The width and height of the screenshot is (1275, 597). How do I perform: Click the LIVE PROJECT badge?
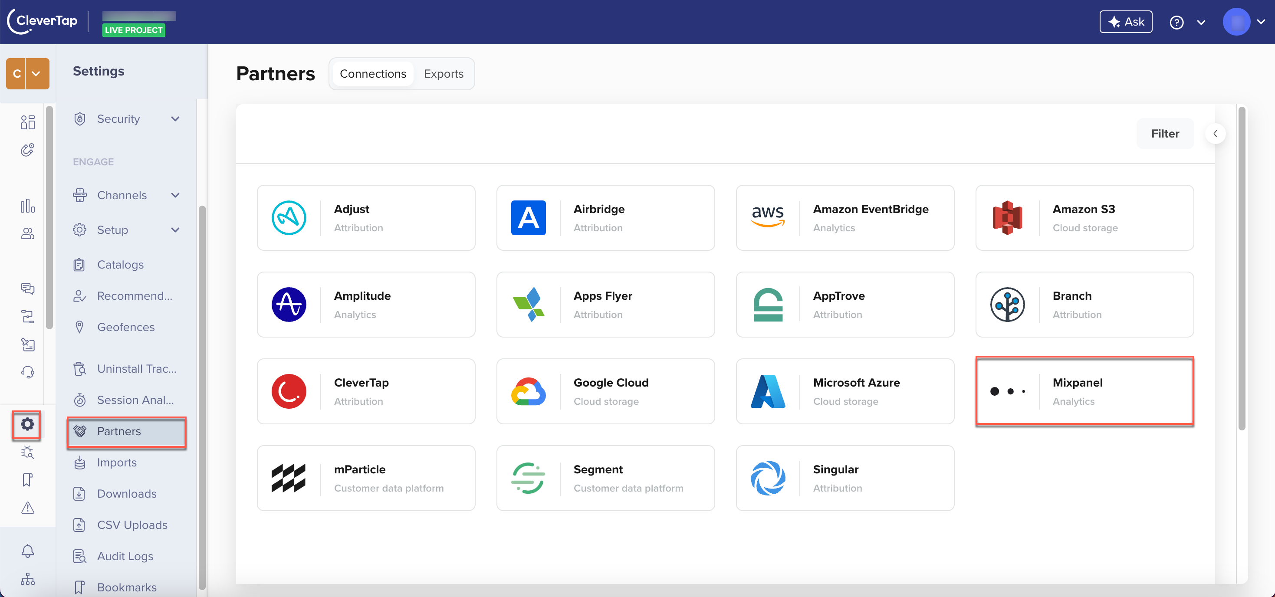[x=134, y=30]
